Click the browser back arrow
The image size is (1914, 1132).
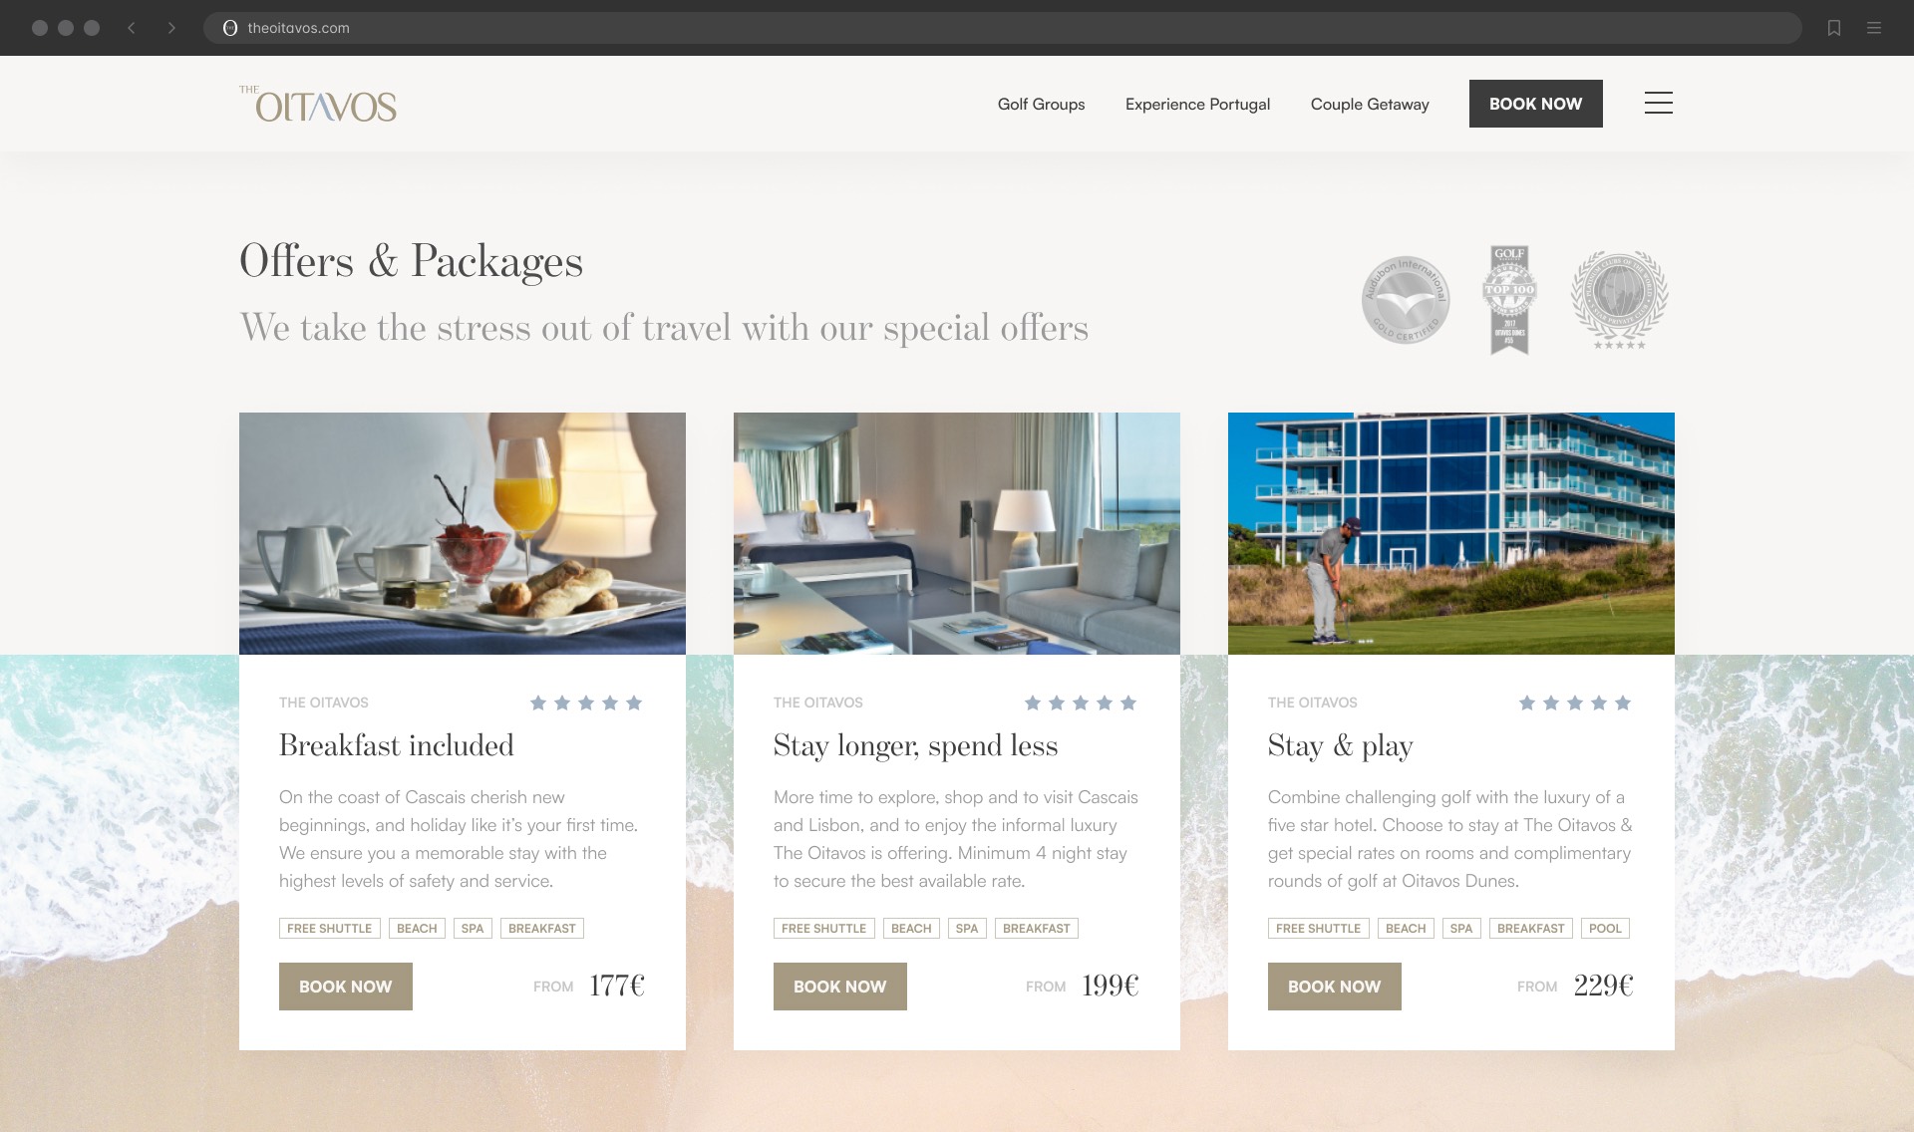tap(132, 28)
